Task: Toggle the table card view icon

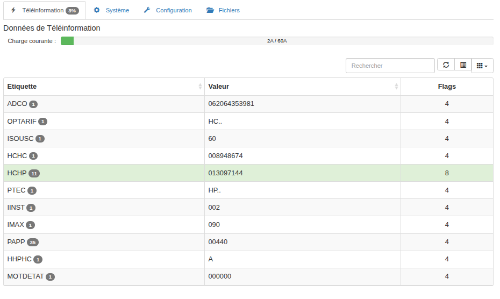Action: 463,65
